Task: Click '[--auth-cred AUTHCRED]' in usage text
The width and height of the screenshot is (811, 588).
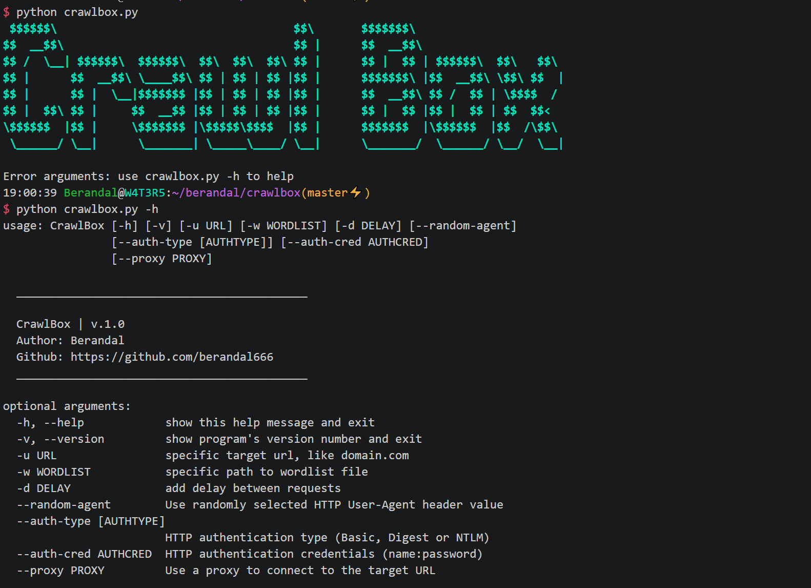Action: click(x=355, y=242)
